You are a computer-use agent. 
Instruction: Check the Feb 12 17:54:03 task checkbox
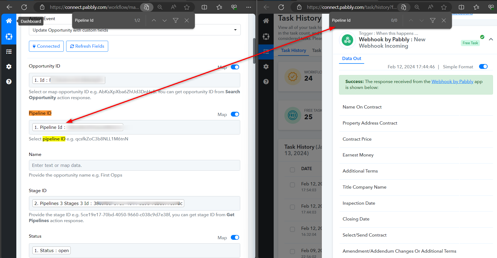click(x=292, y=185)
